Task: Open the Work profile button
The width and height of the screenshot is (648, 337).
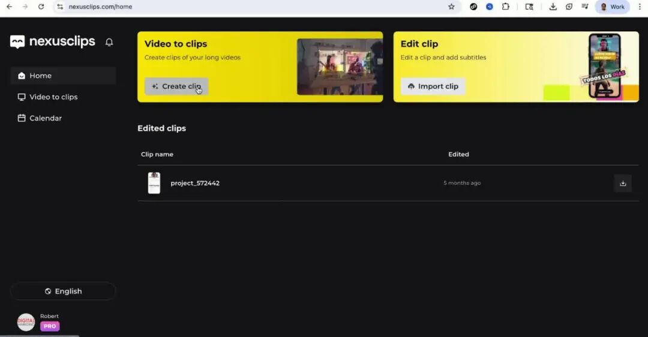Action: click(x=613, y=7)
